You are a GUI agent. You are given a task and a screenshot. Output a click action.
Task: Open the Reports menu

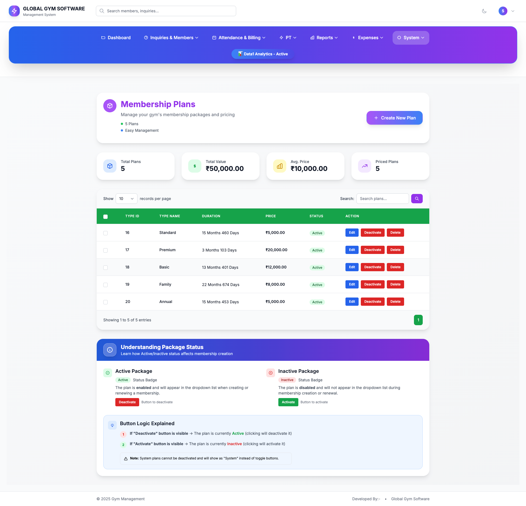324,38
